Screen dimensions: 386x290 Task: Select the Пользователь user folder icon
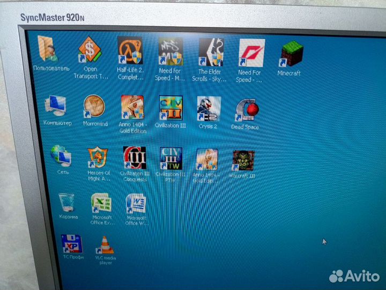tap(48, 48)
